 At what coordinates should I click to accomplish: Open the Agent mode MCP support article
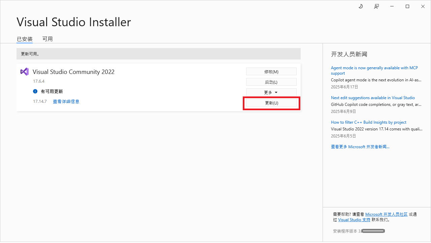pyautogui.click(x=374, y=71)
